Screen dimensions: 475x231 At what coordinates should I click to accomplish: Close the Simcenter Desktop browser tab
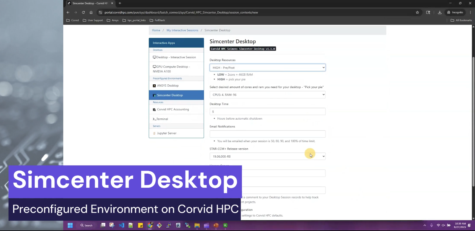pos(112,3)
